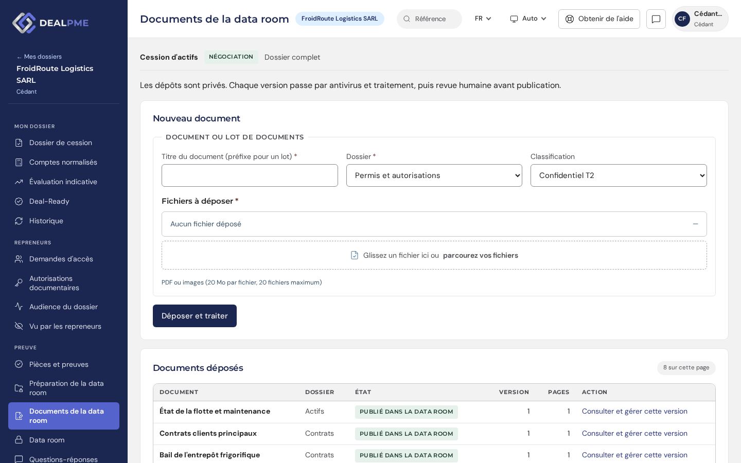Image resolution: width=741 pixels, height=463 pixels.
Task: Open Historique in sidebar
Action: pyautogui.click(x=64, y=221)
